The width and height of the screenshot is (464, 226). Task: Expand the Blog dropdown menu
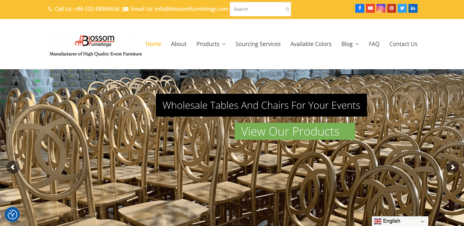point(350,44)
